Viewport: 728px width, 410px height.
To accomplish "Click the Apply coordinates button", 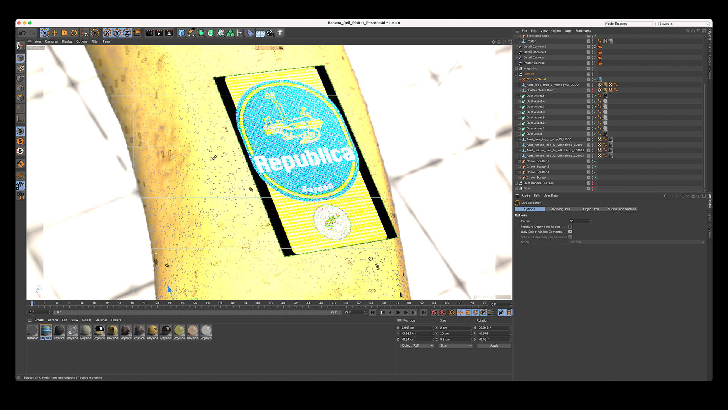I will (x=494, y=346).
